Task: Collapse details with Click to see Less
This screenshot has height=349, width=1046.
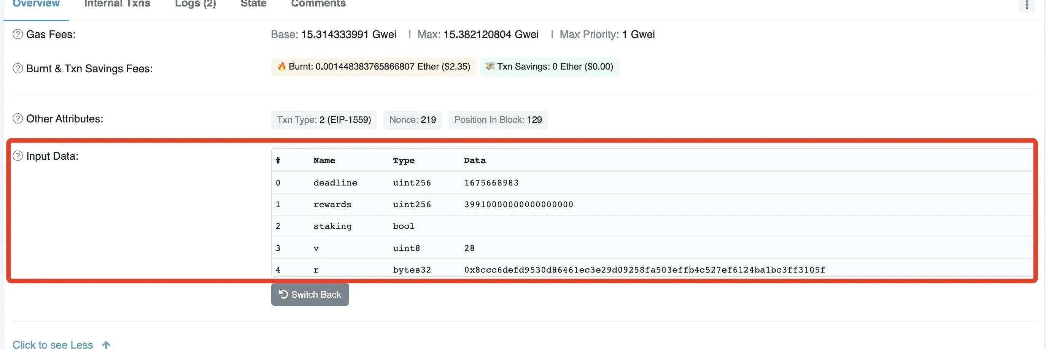Action: 53,344
